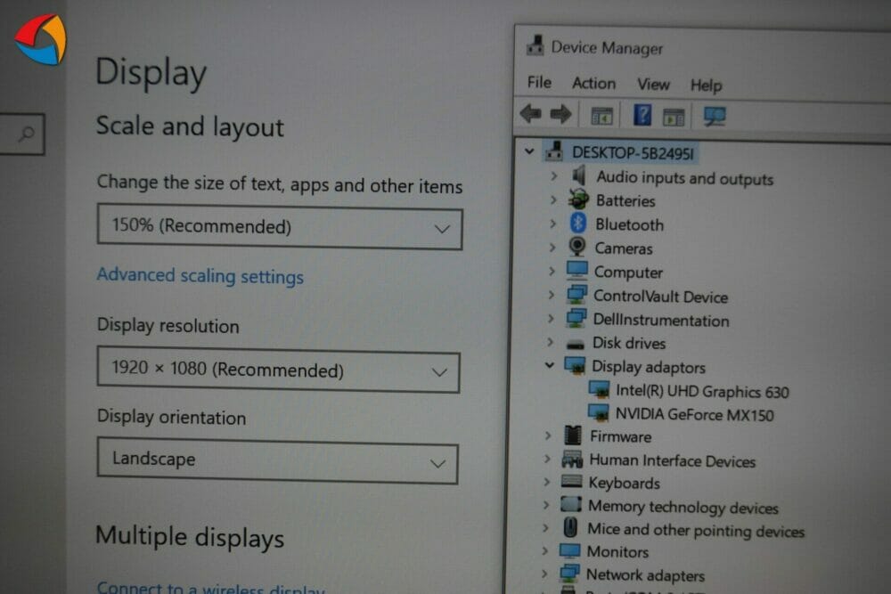The height and width of the screenshot is (594, 891).
Task: Click the ControlVault Device icon
Action: point(576,294)
